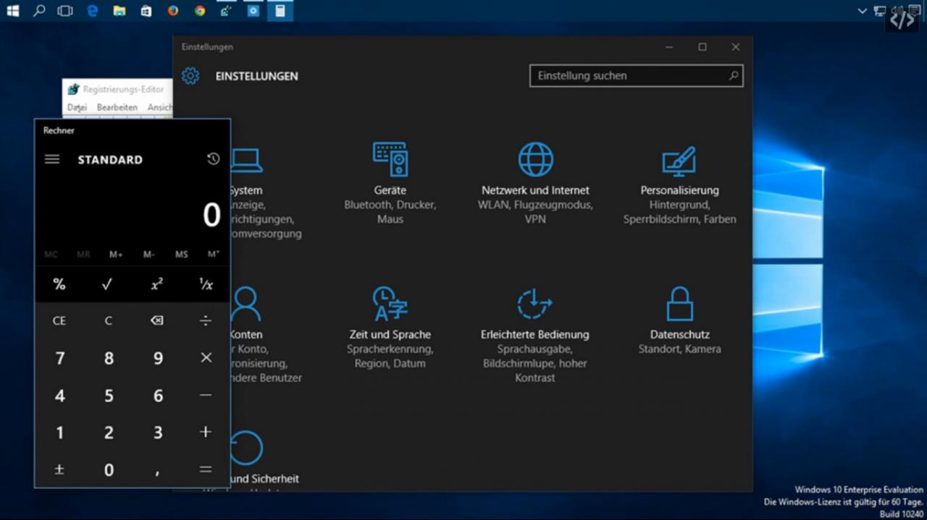The image size is (927, 520).
Task: Click calculator digit 8
Action: pos(108,358)
